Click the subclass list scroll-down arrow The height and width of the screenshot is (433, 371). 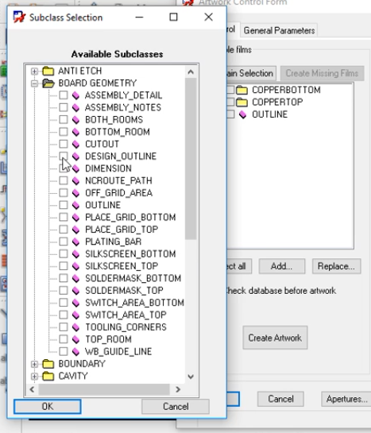[x=191, y=377]
